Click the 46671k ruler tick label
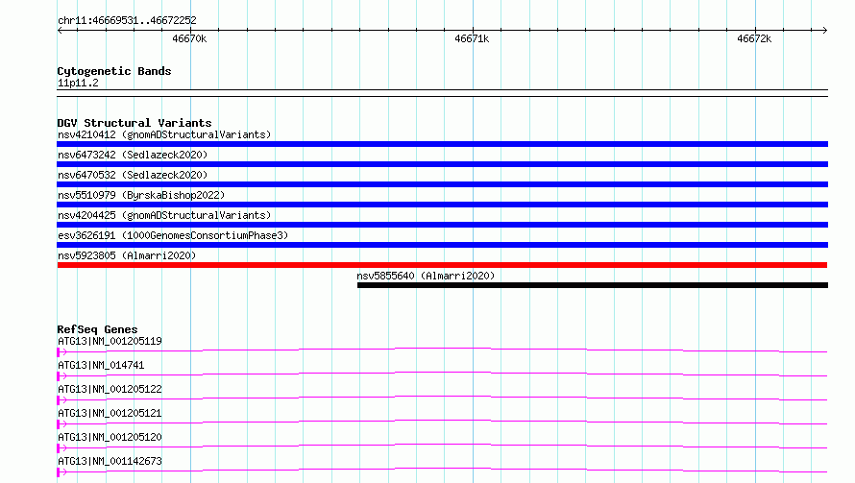The image size is (855, 483). [x=472, y=38]
